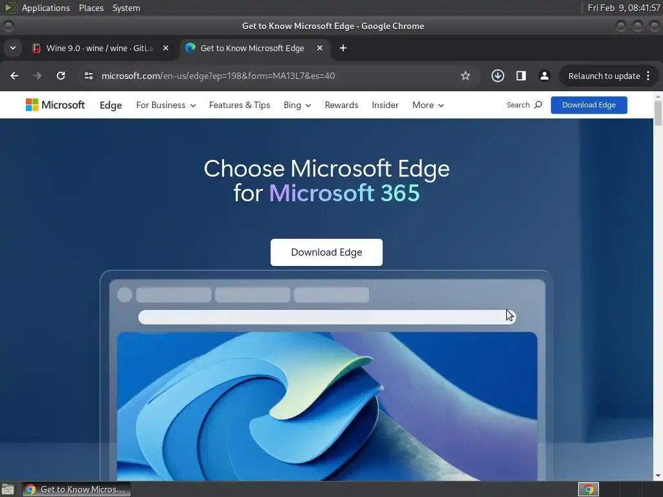
Task: Expand the More navigation menu
Action: point(428,105)
